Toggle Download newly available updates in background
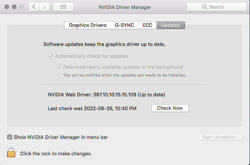The image size is (250, 165). coord(59,67)
